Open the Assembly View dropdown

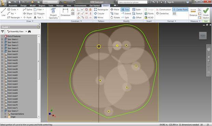pyautogui.click(x=26, y=32)
